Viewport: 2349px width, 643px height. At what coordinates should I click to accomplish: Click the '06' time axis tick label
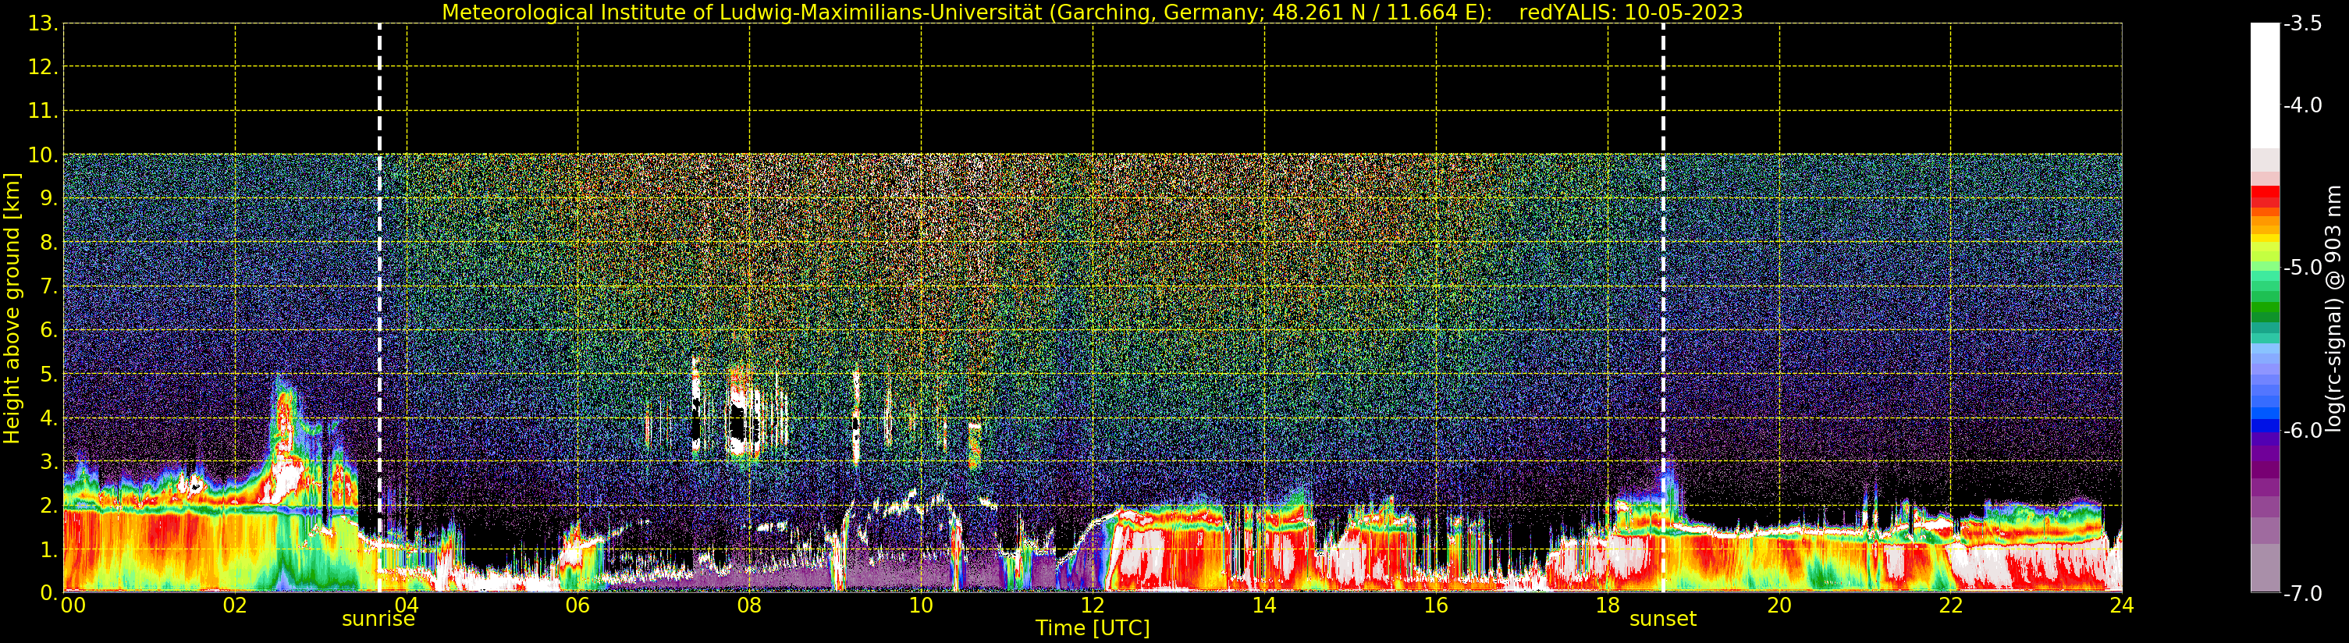click(577, 606)
